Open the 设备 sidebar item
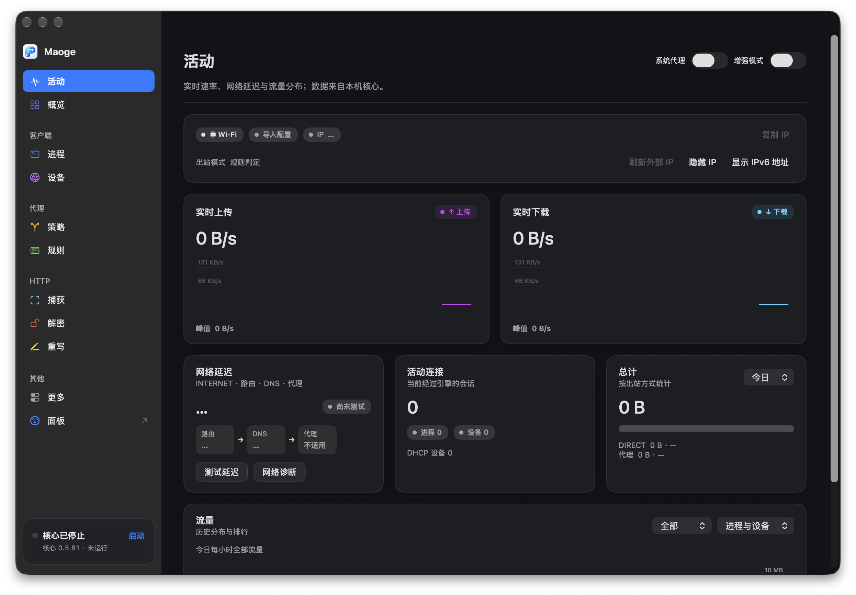The width and height of the screenshot is (856, 595). click(88, 178)
